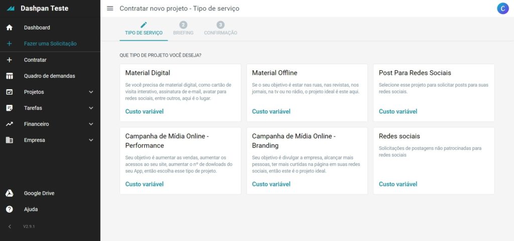Click Custo variável under Performance campaign
This screenshot has width=514, height=241.
point(144,184)
